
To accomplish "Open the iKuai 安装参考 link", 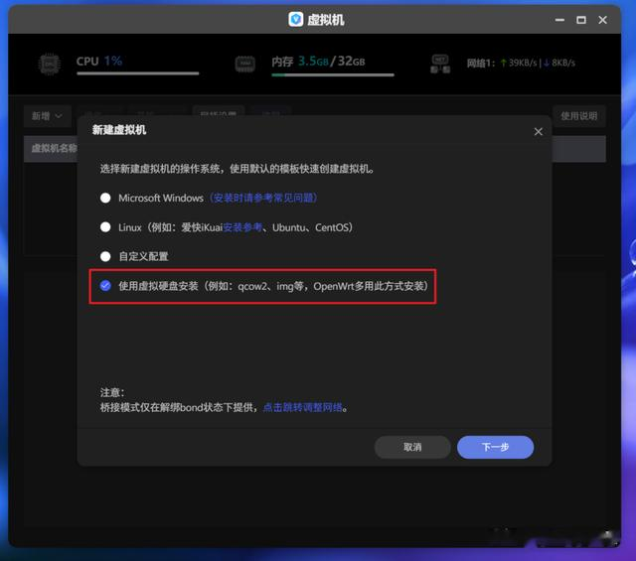I will 242,227.
